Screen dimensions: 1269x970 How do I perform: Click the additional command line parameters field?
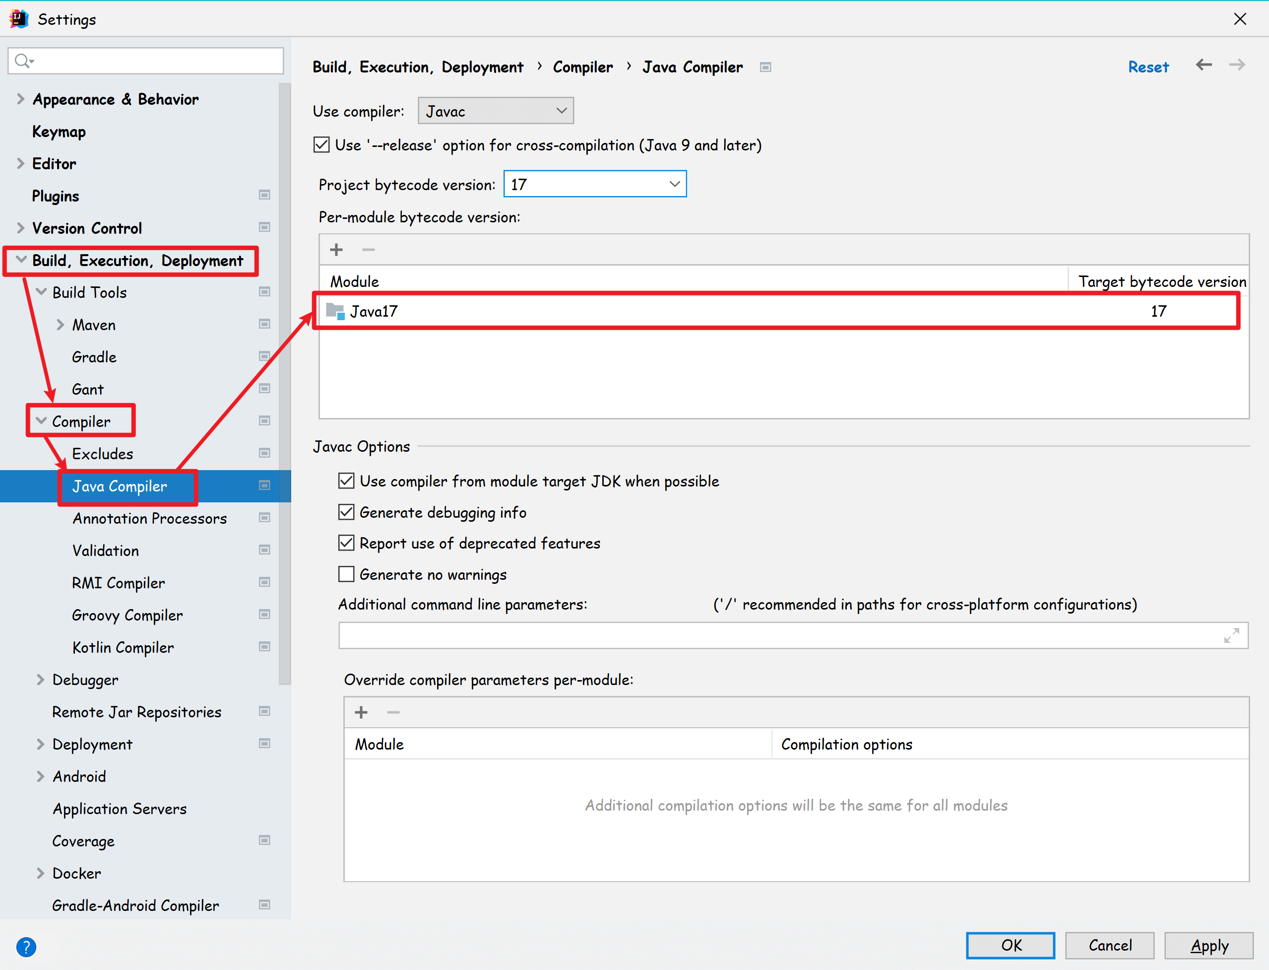pyautogui.click(x=779, y=636)
